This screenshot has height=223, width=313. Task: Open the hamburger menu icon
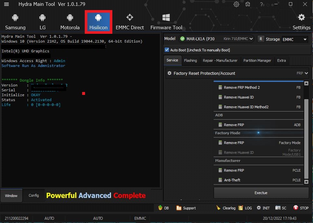click(x=6, y=4)
